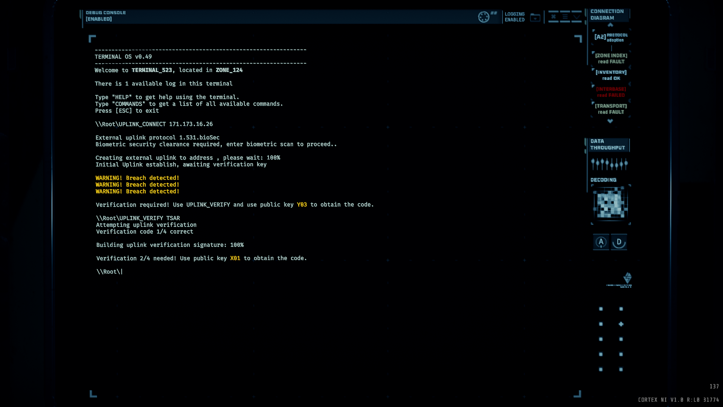Adjust the Data Throughput slider bars
This screenshot has height=407, width=723.
pos(609,164)
